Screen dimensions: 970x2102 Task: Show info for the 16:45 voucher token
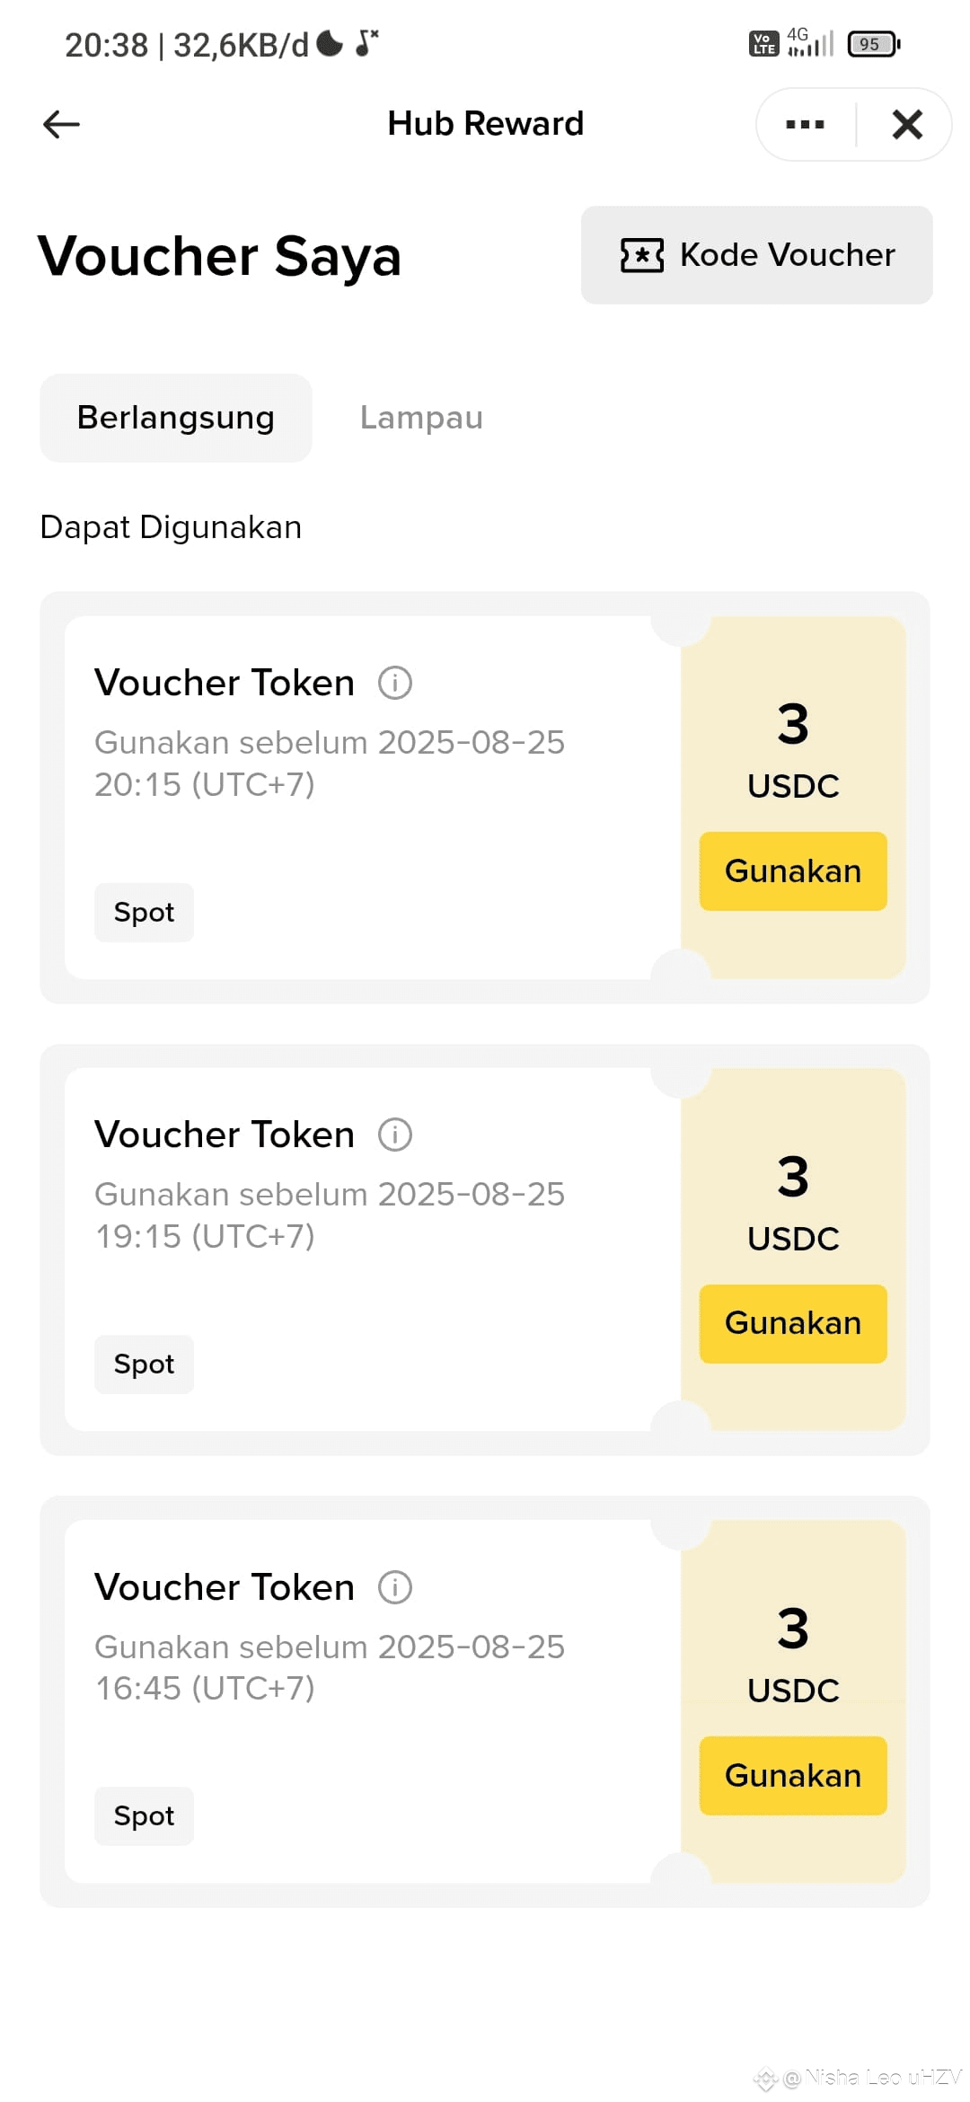click(395, 1587)
